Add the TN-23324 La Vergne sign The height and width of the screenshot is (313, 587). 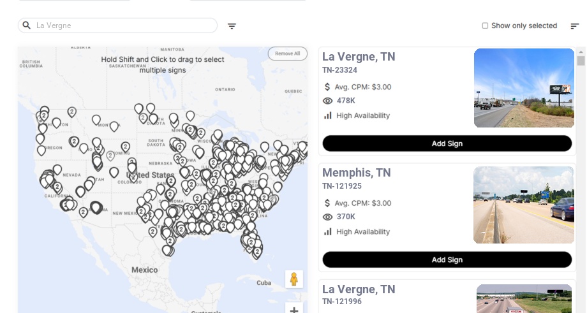(x=447, y=143)
